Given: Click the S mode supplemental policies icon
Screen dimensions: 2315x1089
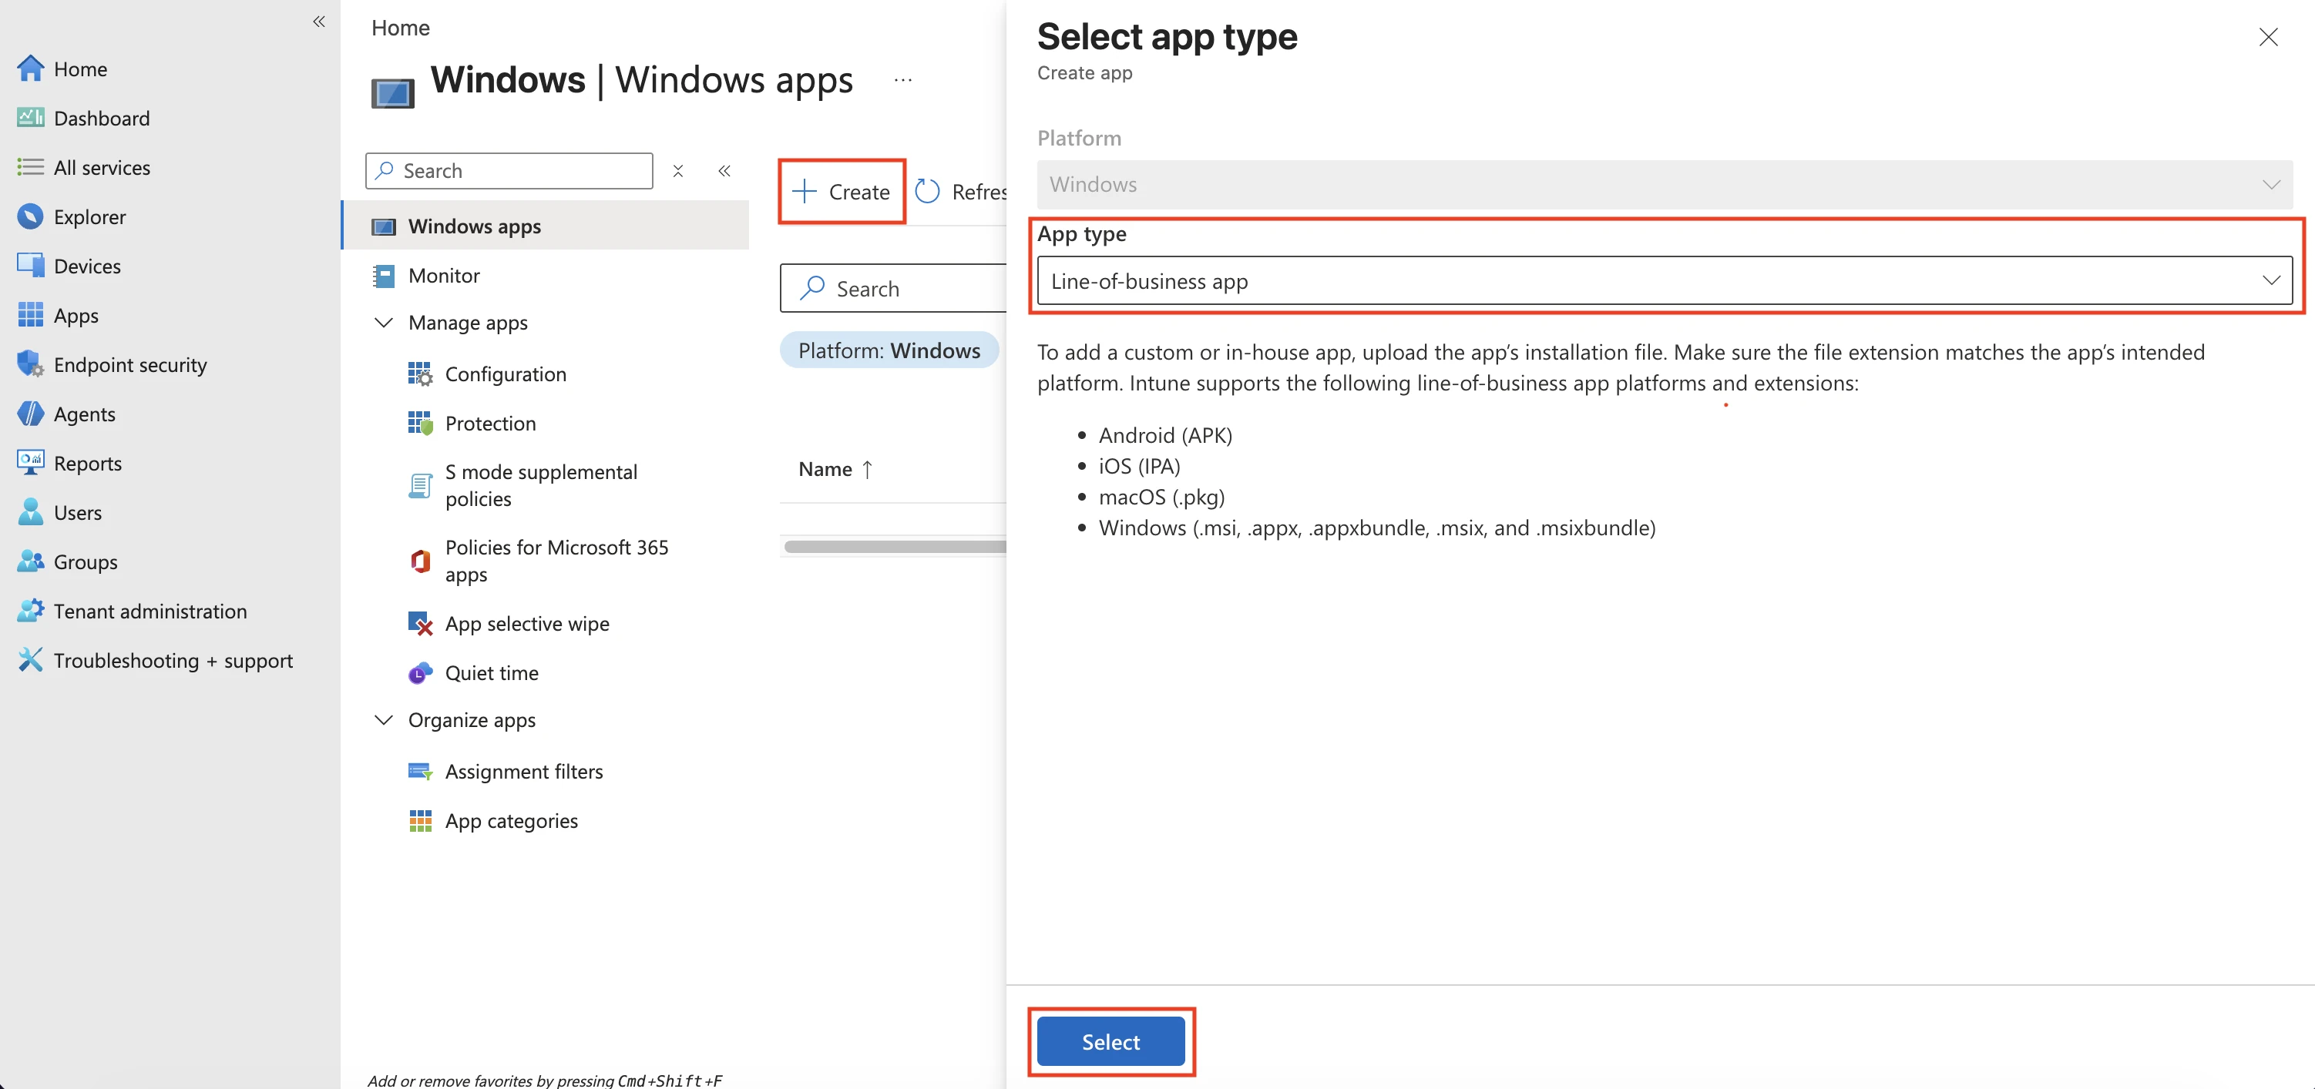Looking at the screenshot, I should click(x=420, y=486).
